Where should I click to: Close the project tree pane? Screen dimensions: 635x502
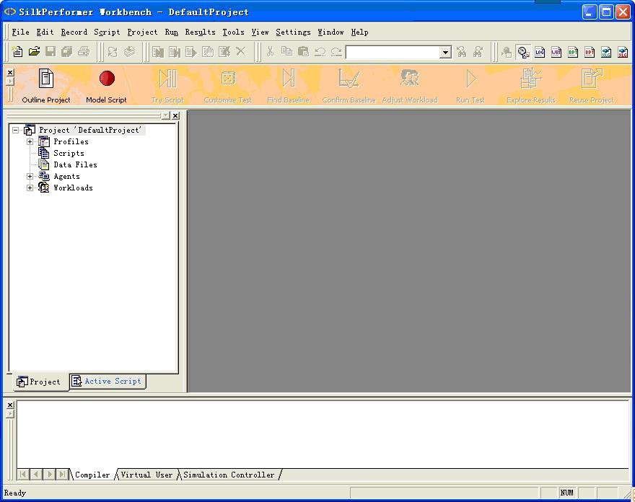click(x=175, y=116)
